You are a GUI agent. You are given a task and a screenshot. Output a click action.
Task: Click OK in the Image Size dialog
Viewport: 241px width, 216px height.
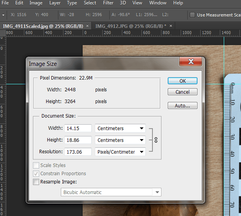click(x=183, y=81)
